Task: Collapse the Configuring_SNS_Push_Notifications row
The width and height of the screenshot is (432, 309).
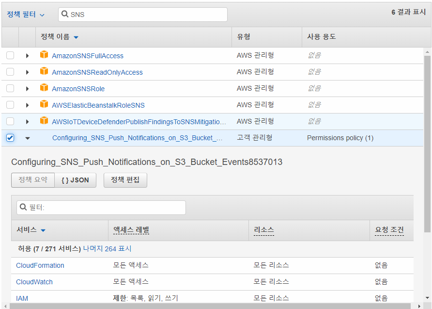Action: pos(28,138)
